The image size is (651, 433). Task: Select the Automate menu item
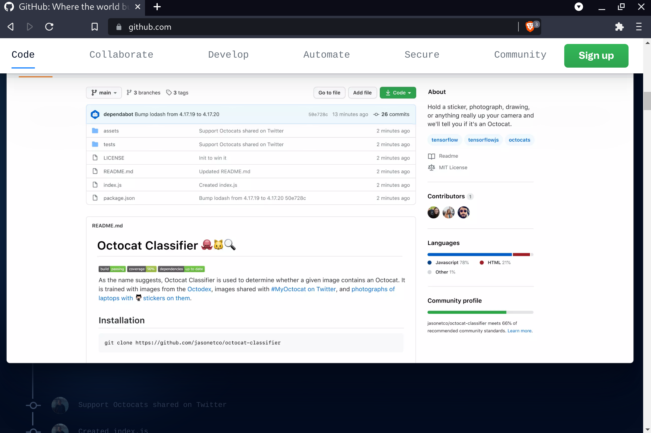(x=326, y=55)
